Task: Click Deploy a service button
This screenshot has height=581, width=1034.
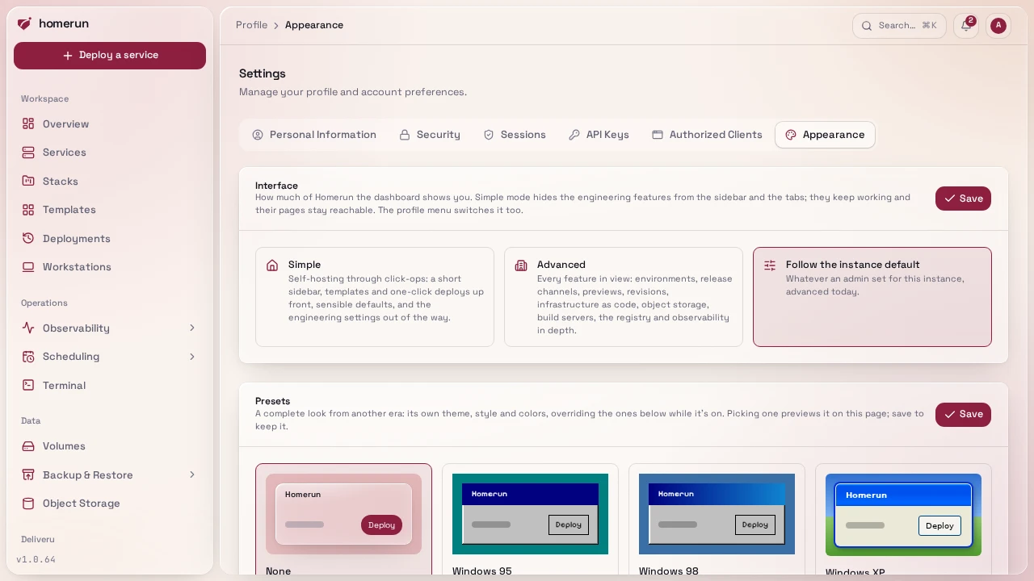Action: (110, 56)
